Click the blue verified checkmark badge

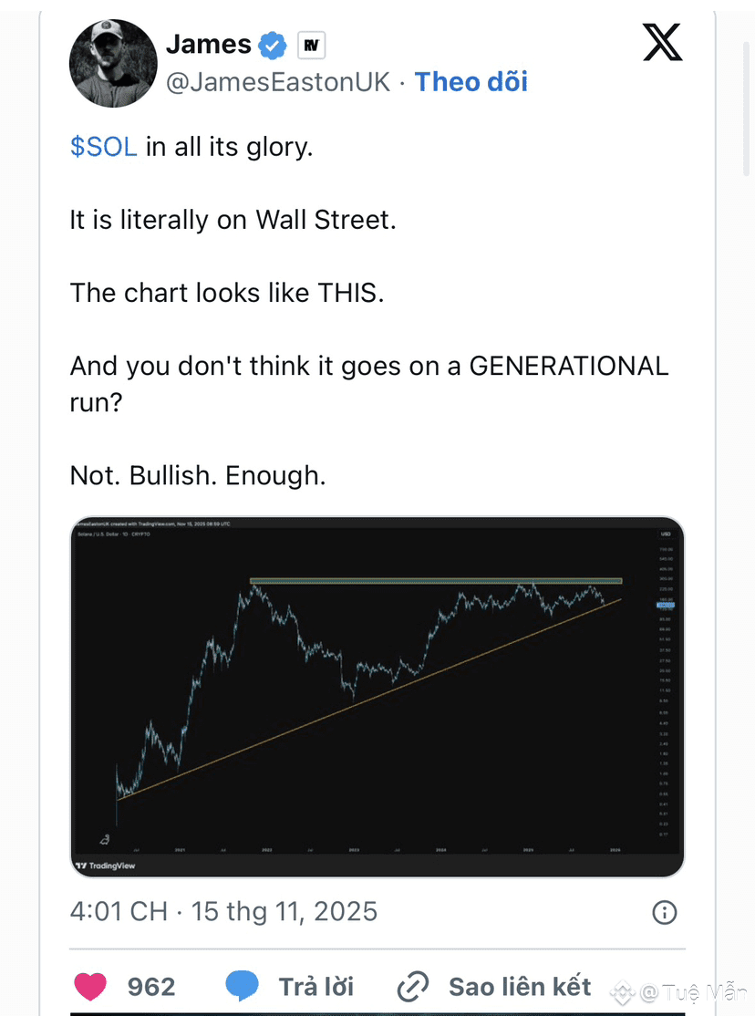click(272, 44)
